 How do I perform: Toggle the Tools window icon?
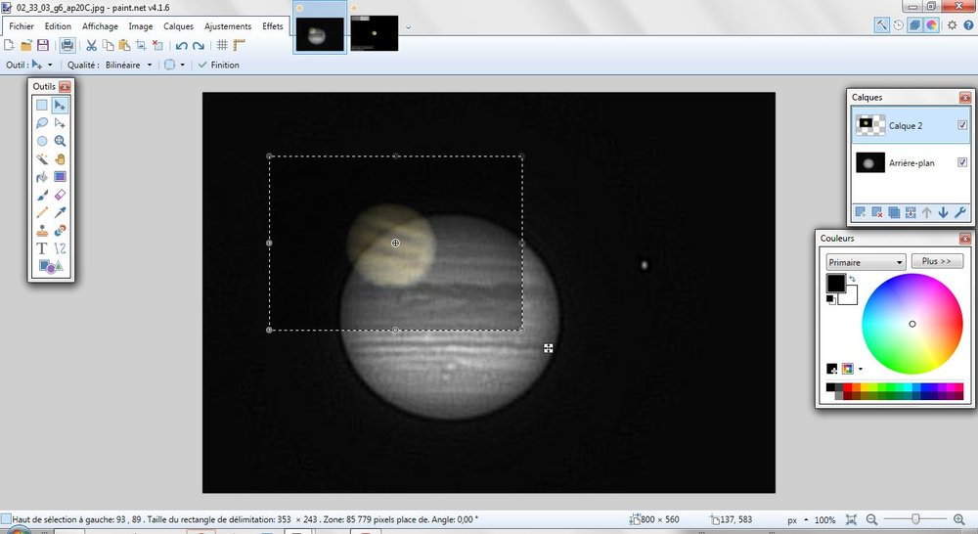click(881, 25)
